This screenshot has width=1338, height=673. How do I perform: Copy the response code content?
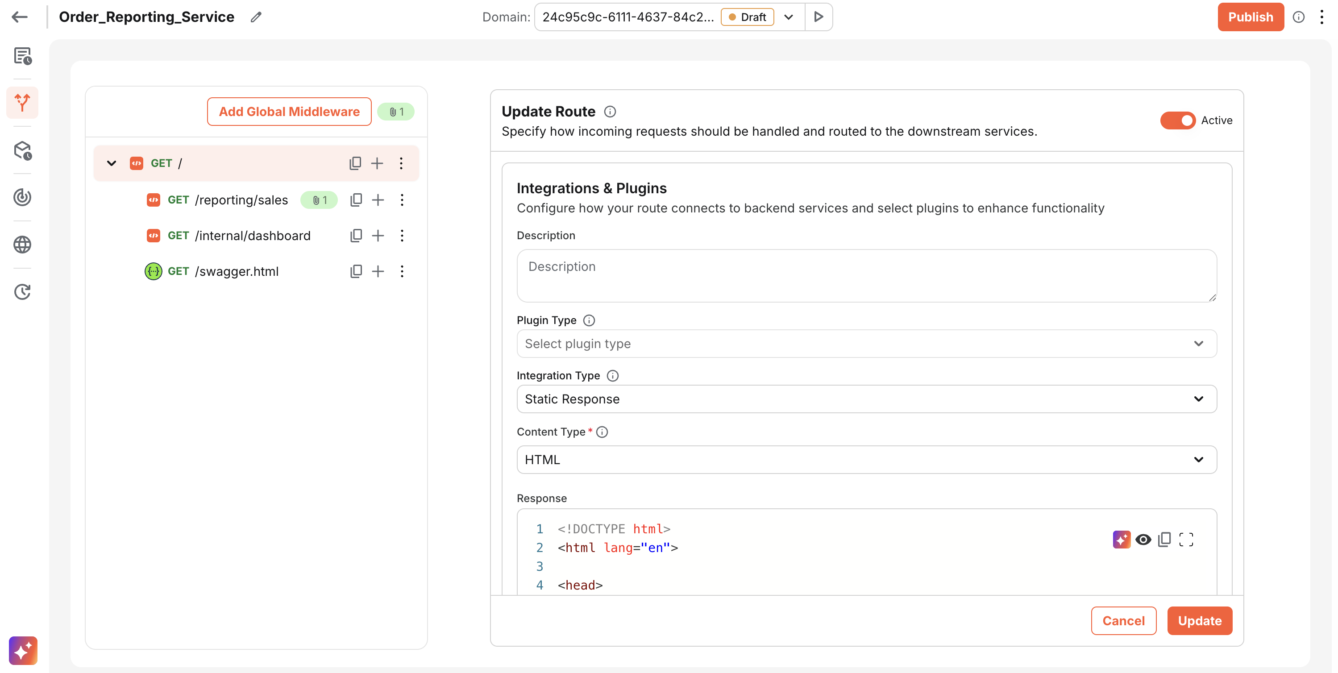coord(1164,540)
